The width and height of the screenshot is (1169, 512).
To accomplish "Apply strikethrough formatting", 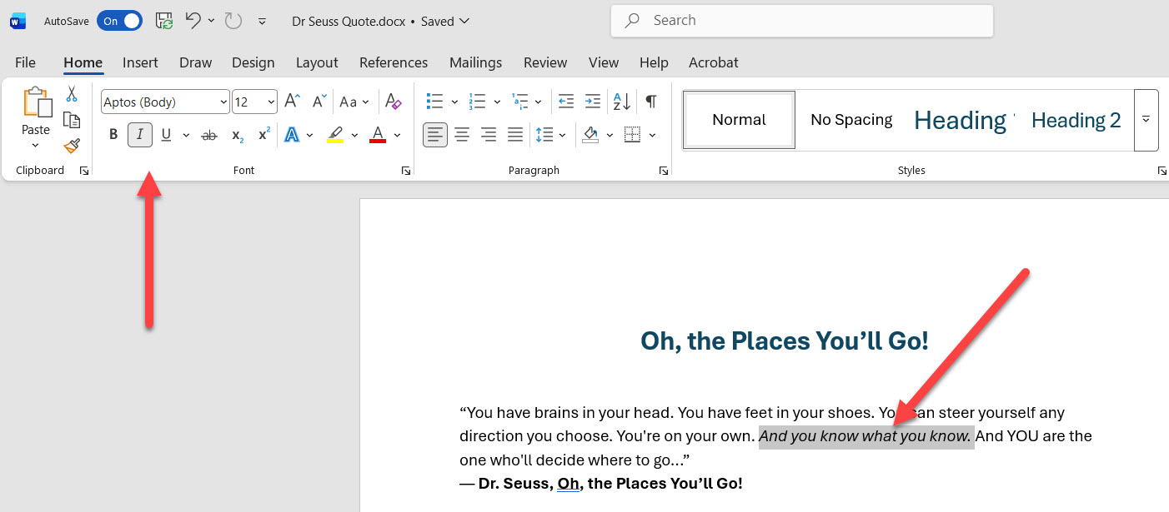I will point(209,135).
